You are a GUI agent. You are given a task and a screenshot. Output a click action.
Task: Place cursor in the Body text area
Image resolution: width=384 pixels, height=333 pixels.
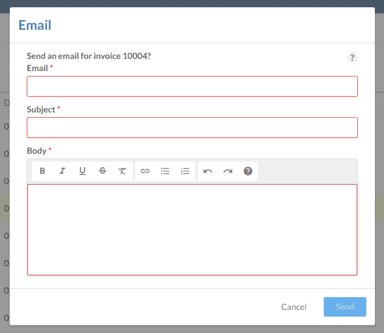[x=192, y=230]
